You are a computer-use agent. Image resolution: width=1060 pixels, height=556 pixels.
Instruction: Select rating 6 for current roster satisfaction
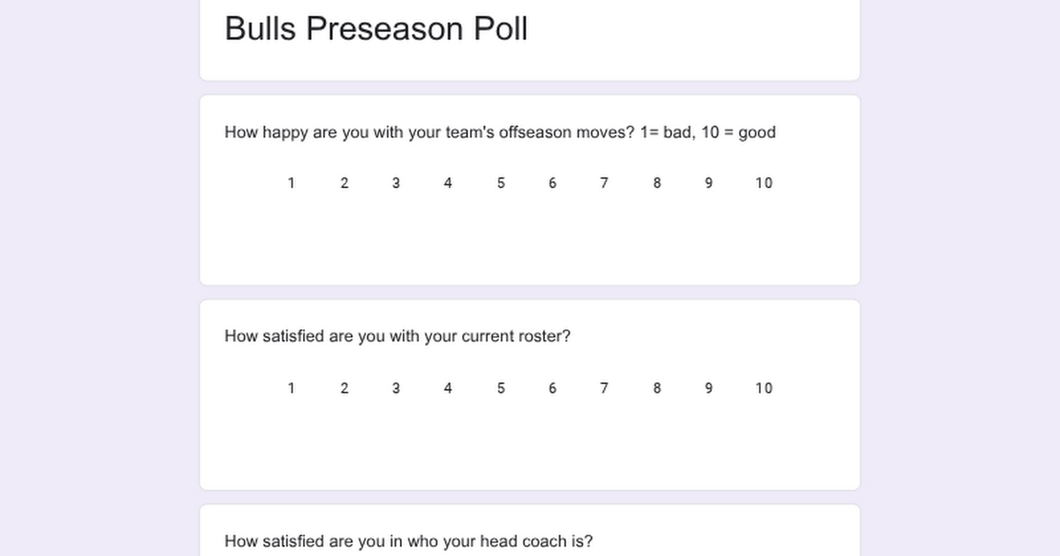552,388
